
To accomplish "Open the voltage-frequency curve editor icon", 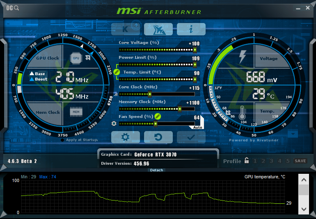I will coord(116,94).
